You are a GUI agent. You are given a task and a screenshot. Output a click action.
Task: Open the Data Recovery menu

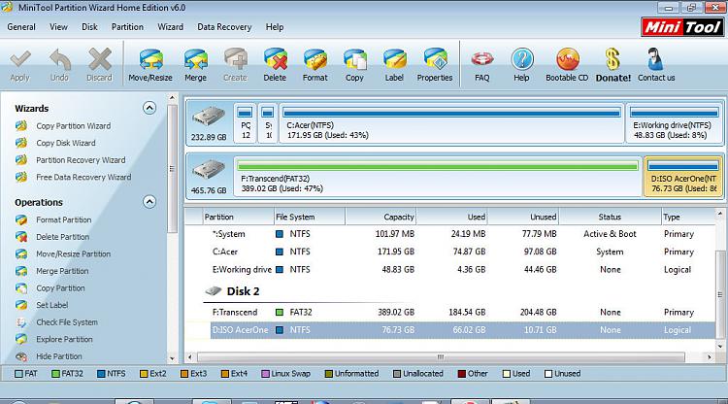click(x=224, y=27)
